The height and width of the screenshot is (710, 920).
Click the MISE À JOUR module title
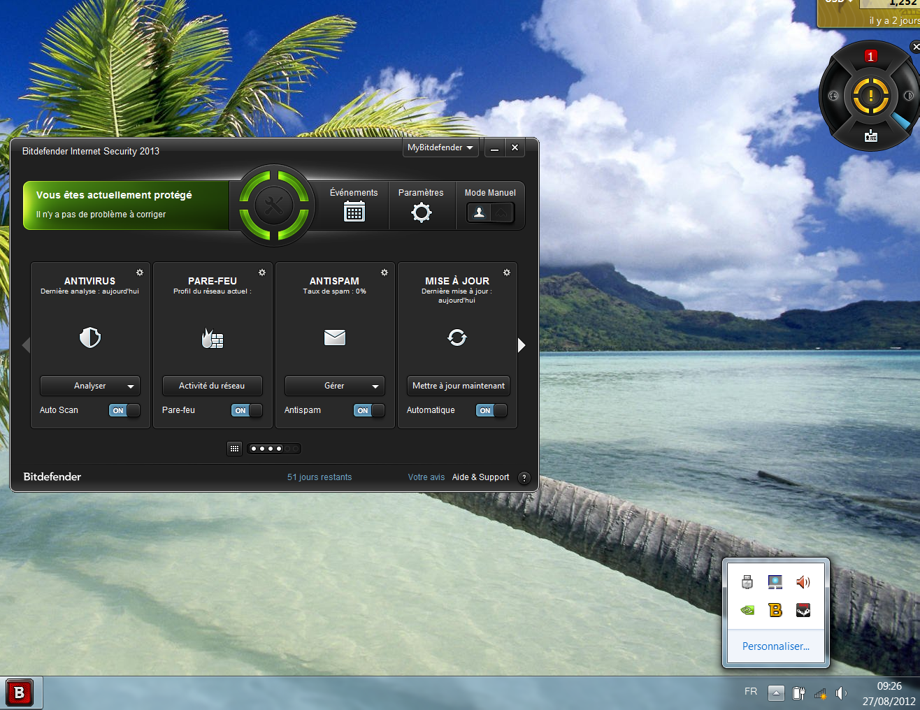457,281
